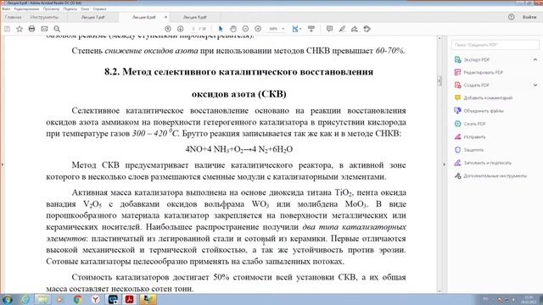Go to next page arrow down

tap(181, 29)
